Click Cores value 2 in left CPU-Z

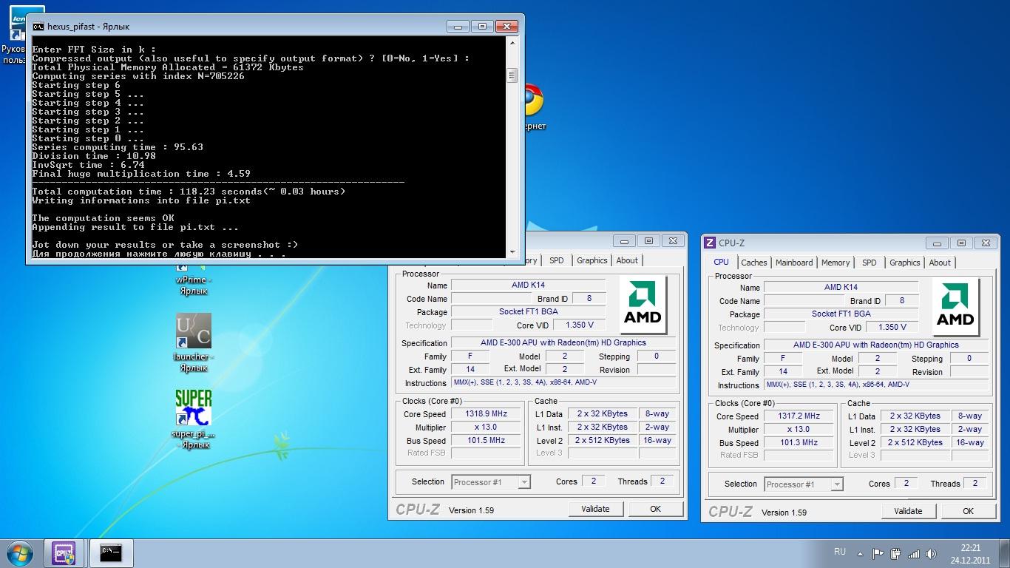tap(593, 481)
